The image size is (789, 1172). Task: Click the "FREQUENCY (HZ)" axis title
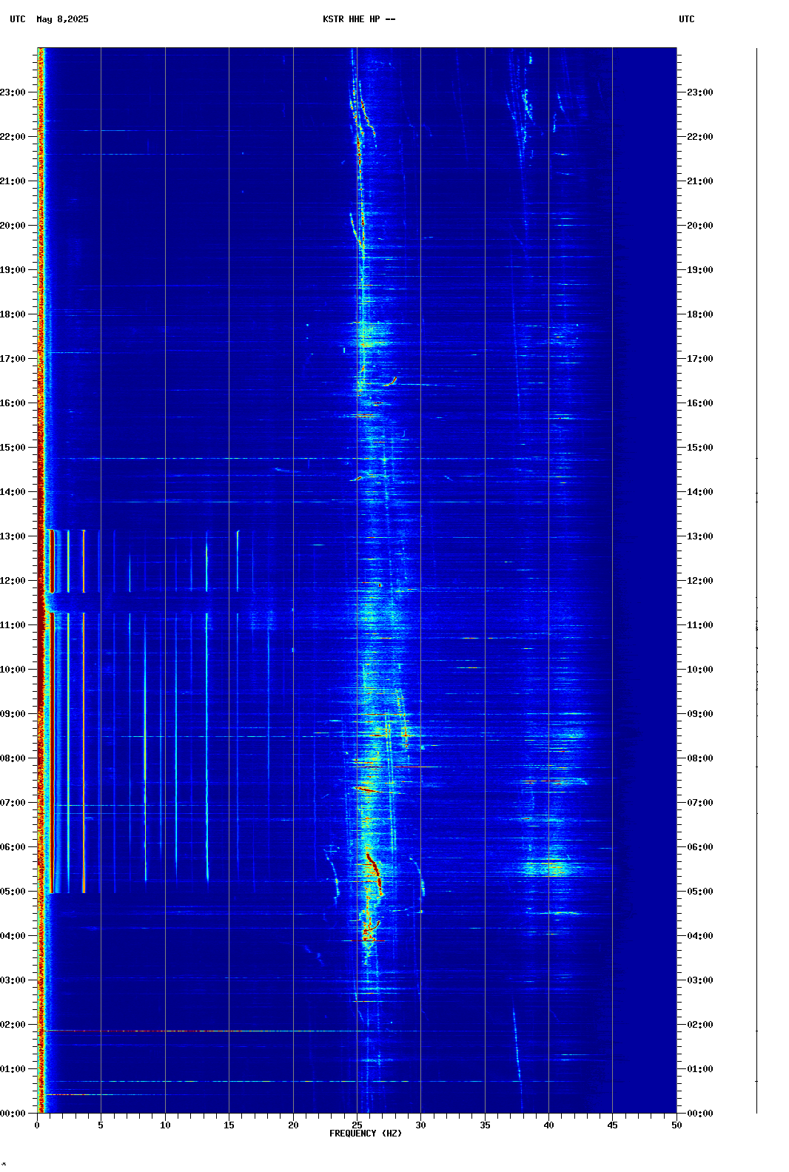point(366,1134)
